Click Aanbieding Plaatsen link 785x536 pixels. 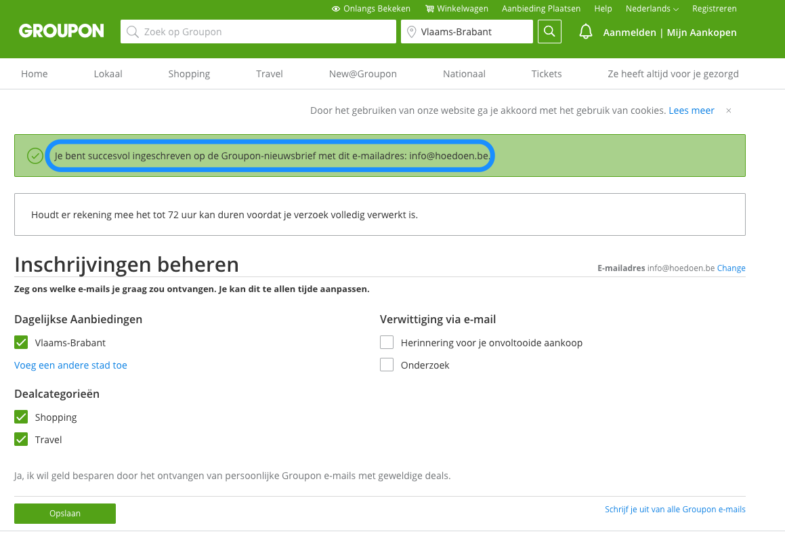coord(541,9)
